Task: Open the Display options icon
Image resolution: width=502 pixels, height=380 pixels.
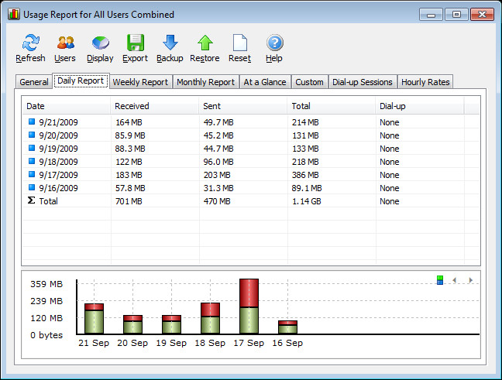Action: point(101,43)
